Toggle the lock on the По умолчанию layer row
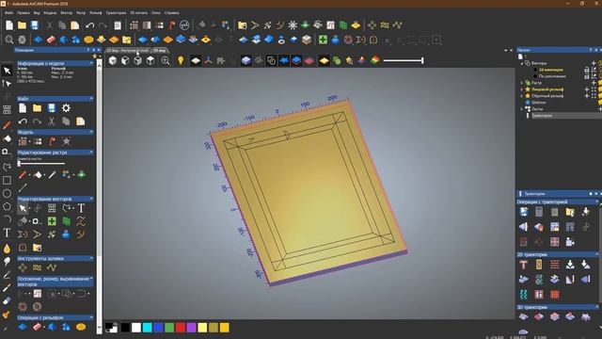 point(587,76)
